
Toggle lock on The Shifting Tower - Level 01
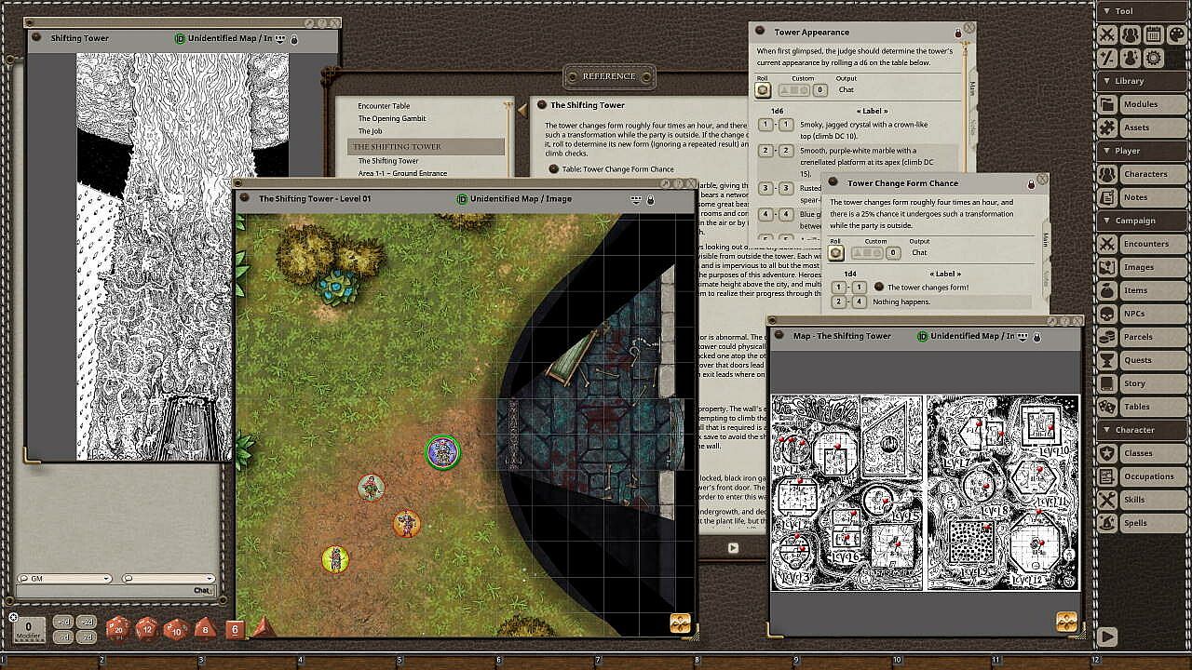[x=651, y=199]
